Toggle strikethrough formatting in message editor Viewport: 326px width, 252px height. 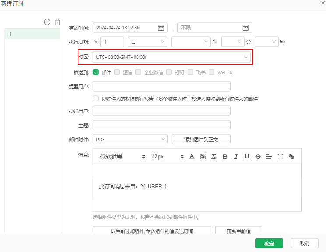258,157
